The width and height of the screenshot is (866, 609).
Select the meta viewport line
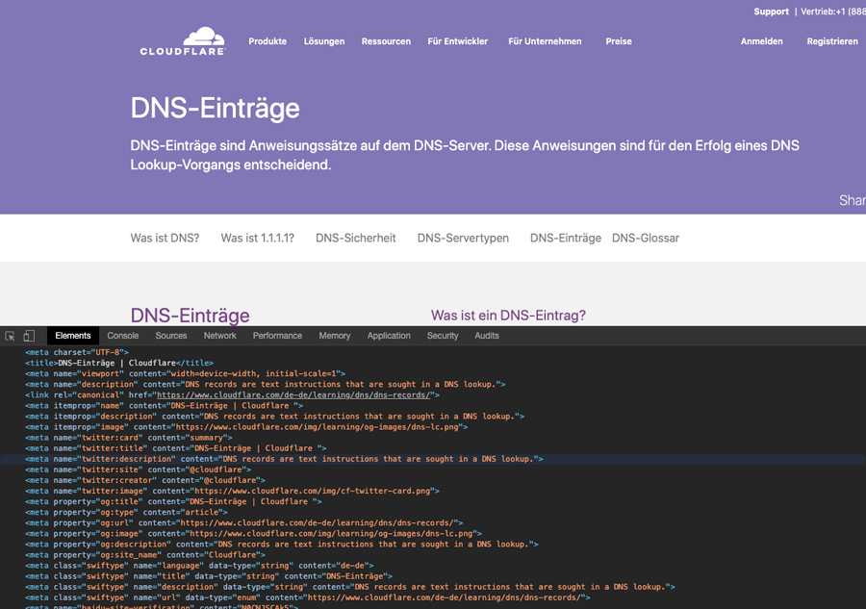tap(185, 374)
